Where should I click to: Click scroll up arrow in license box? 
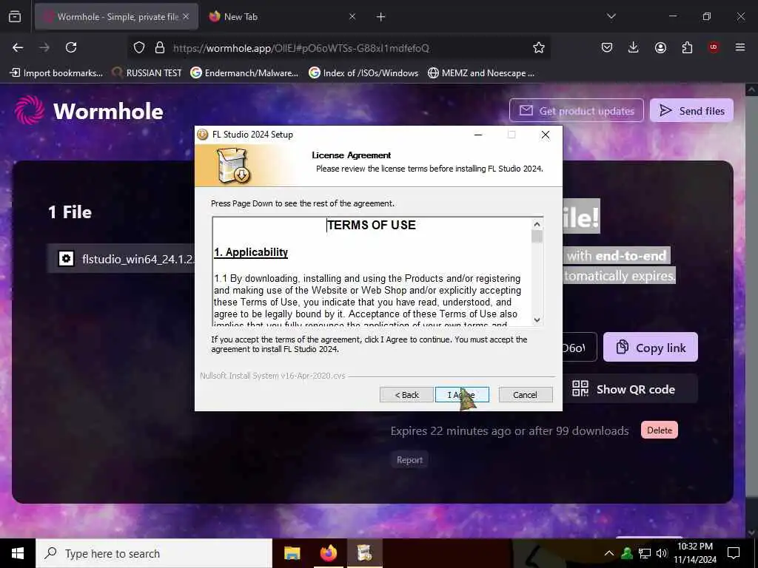[x=537, y=224]
